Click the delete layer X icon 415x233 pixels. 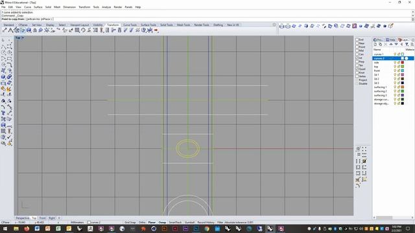(x=386, y=45)
